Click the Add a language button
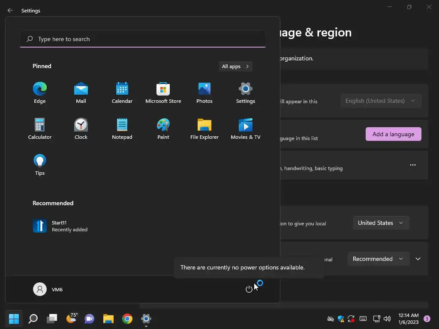 click(x=394, y=134)
